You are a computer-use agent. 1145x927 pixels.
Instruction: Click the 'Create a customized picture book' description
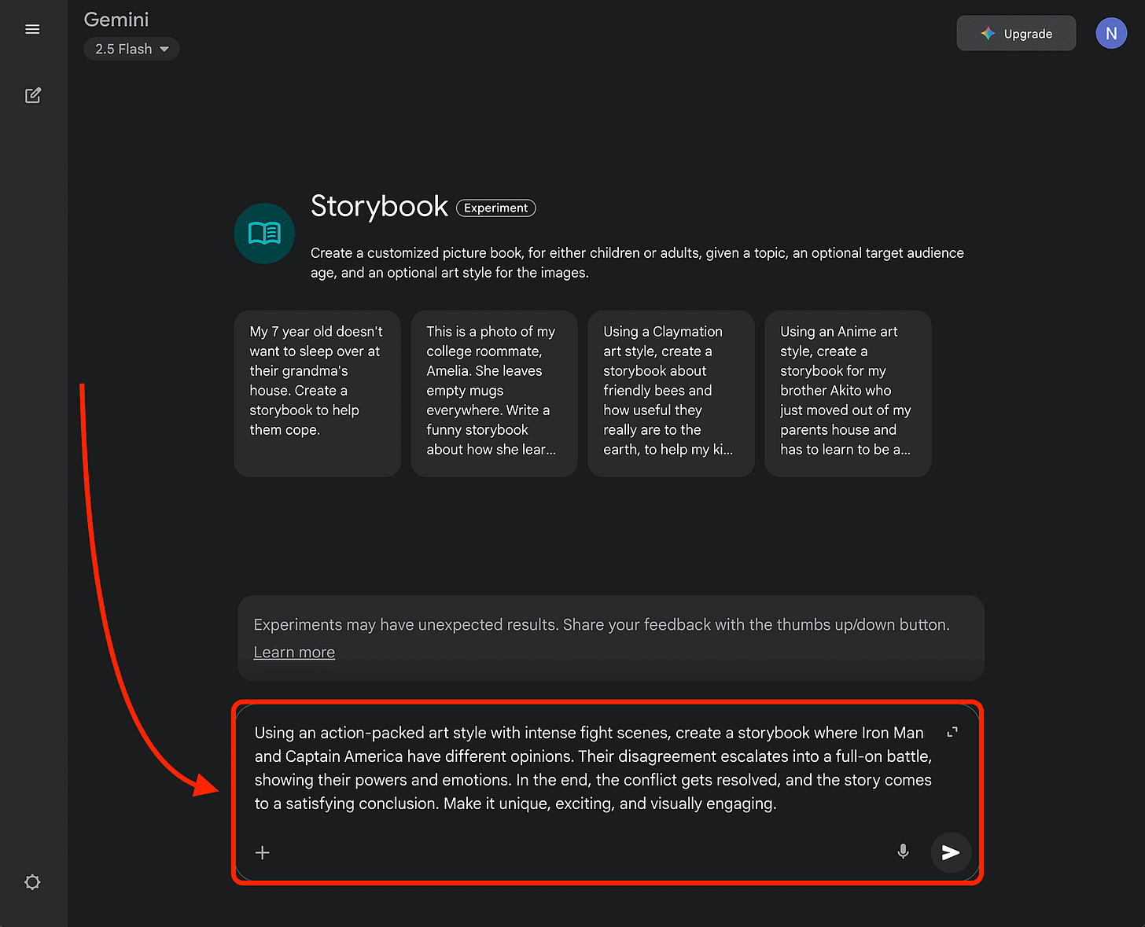[637, 263]
